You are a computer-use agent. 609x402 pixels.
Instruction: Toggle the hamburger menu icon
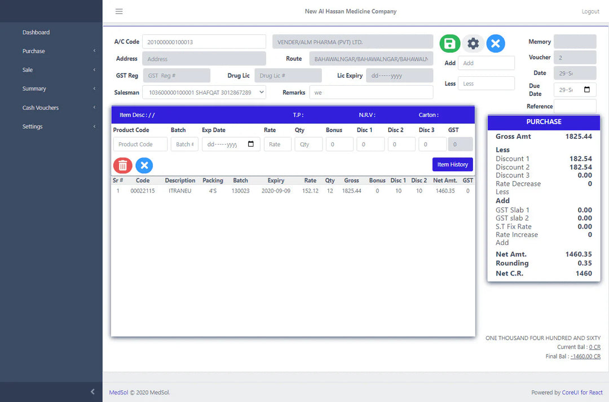[119, 11]
